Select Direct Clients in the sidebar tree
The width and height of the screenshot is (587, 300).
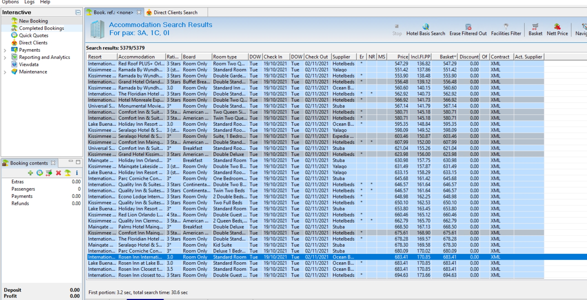[x=33, y=43]
